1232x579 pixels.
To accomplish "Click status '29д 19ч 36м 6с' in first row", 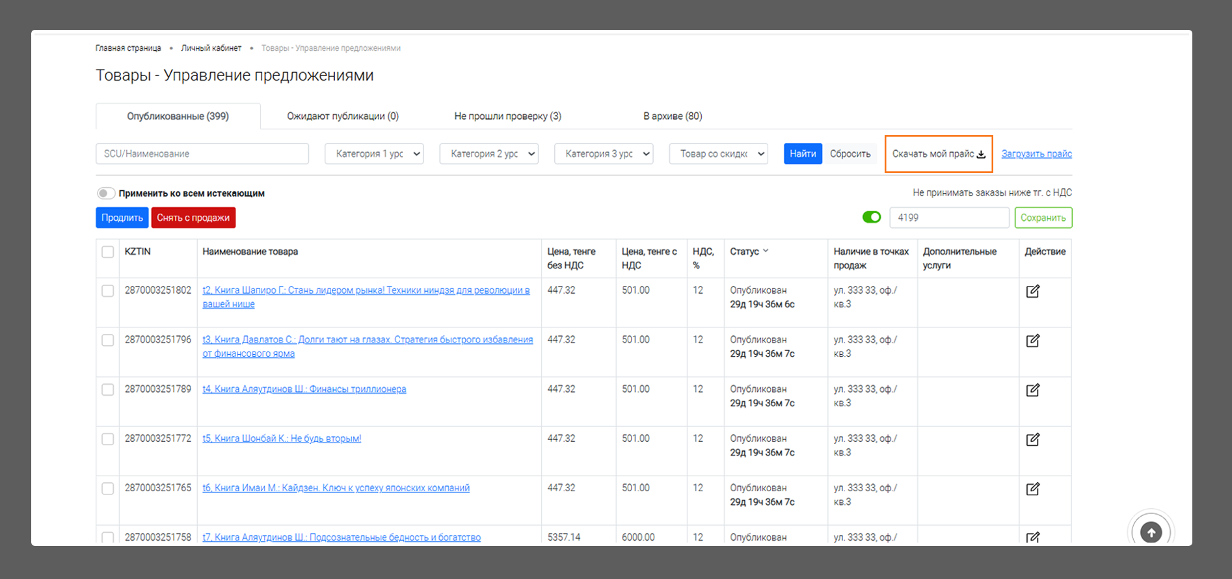I will 762,304.
